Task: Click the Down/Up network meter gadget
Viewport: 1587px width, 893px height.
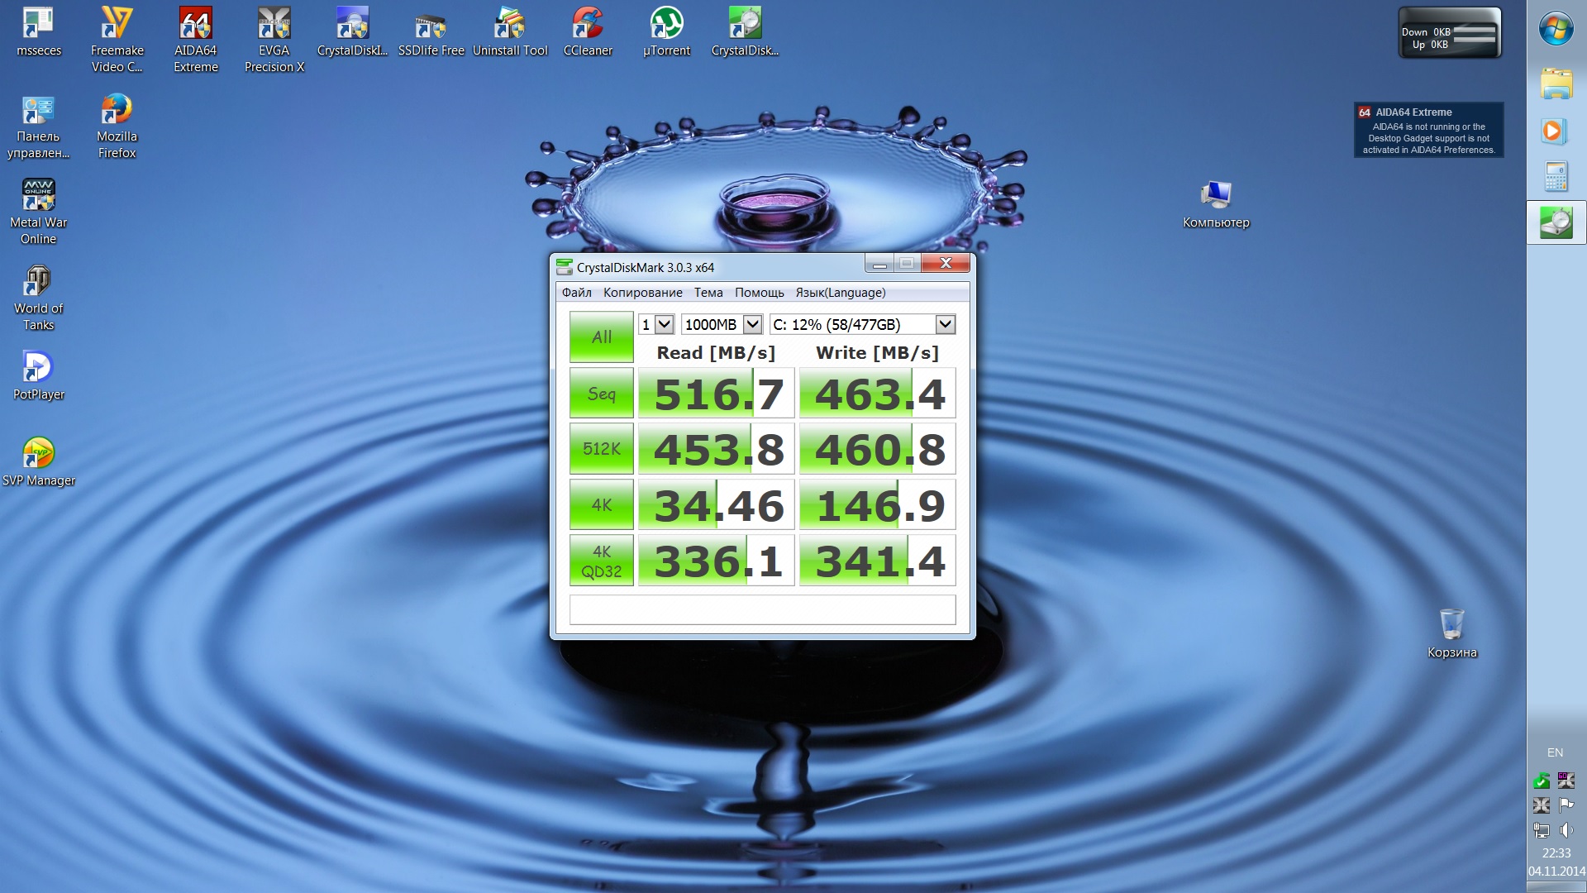Action: coord(1450,34)
